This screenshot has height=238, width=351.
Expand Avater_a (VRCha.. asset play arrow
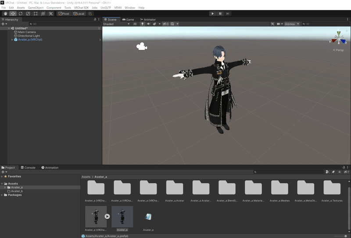coord(107,216)
